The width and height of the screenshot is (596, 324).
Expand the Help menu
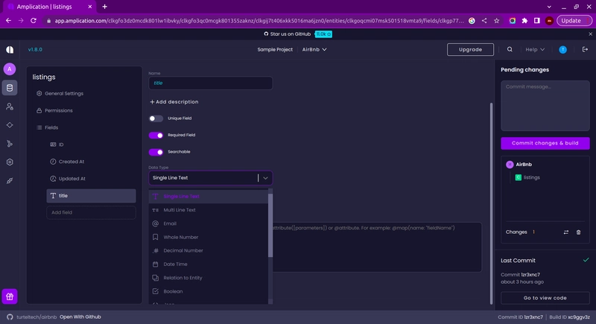[535, 49]
